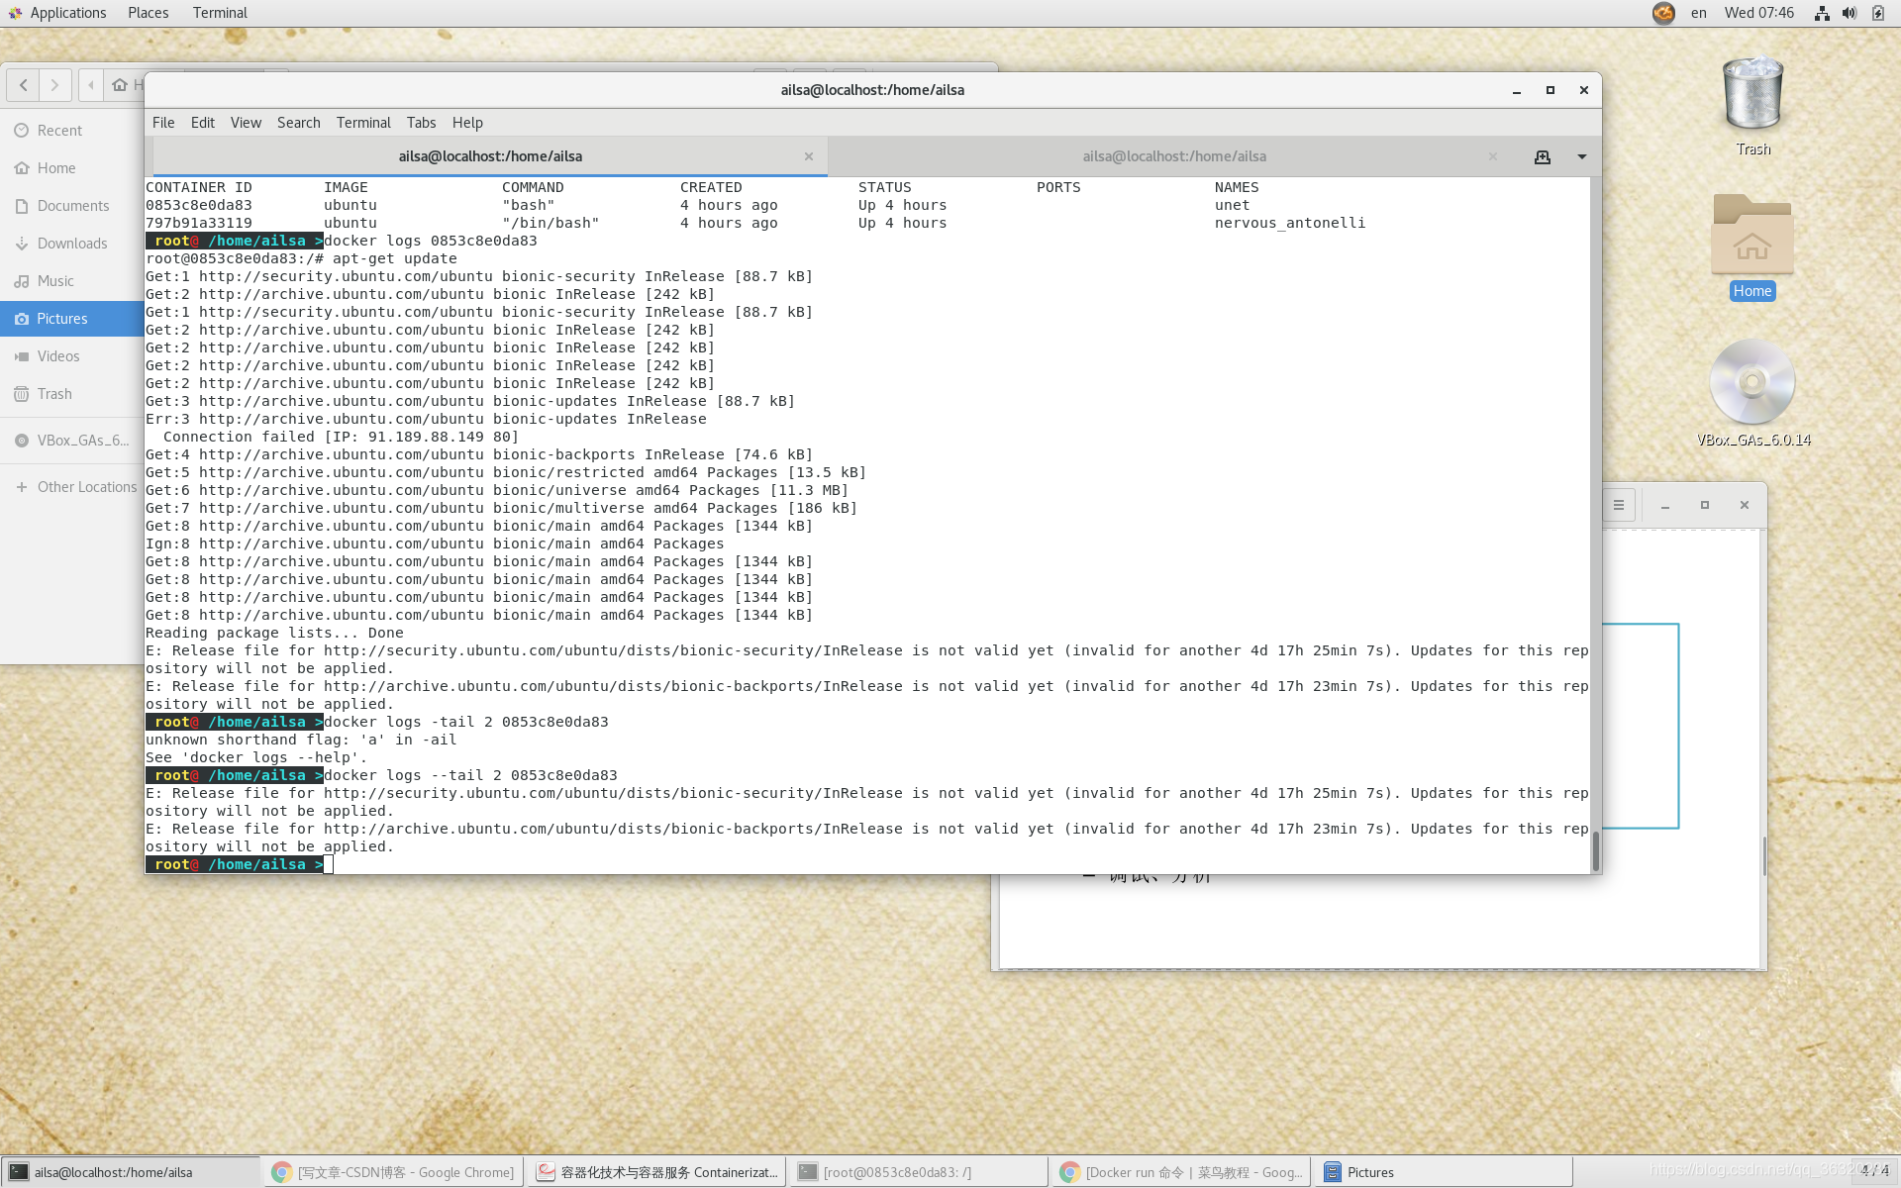
Task: Click the volume icon in top bar
Action: coord(1849,13)
